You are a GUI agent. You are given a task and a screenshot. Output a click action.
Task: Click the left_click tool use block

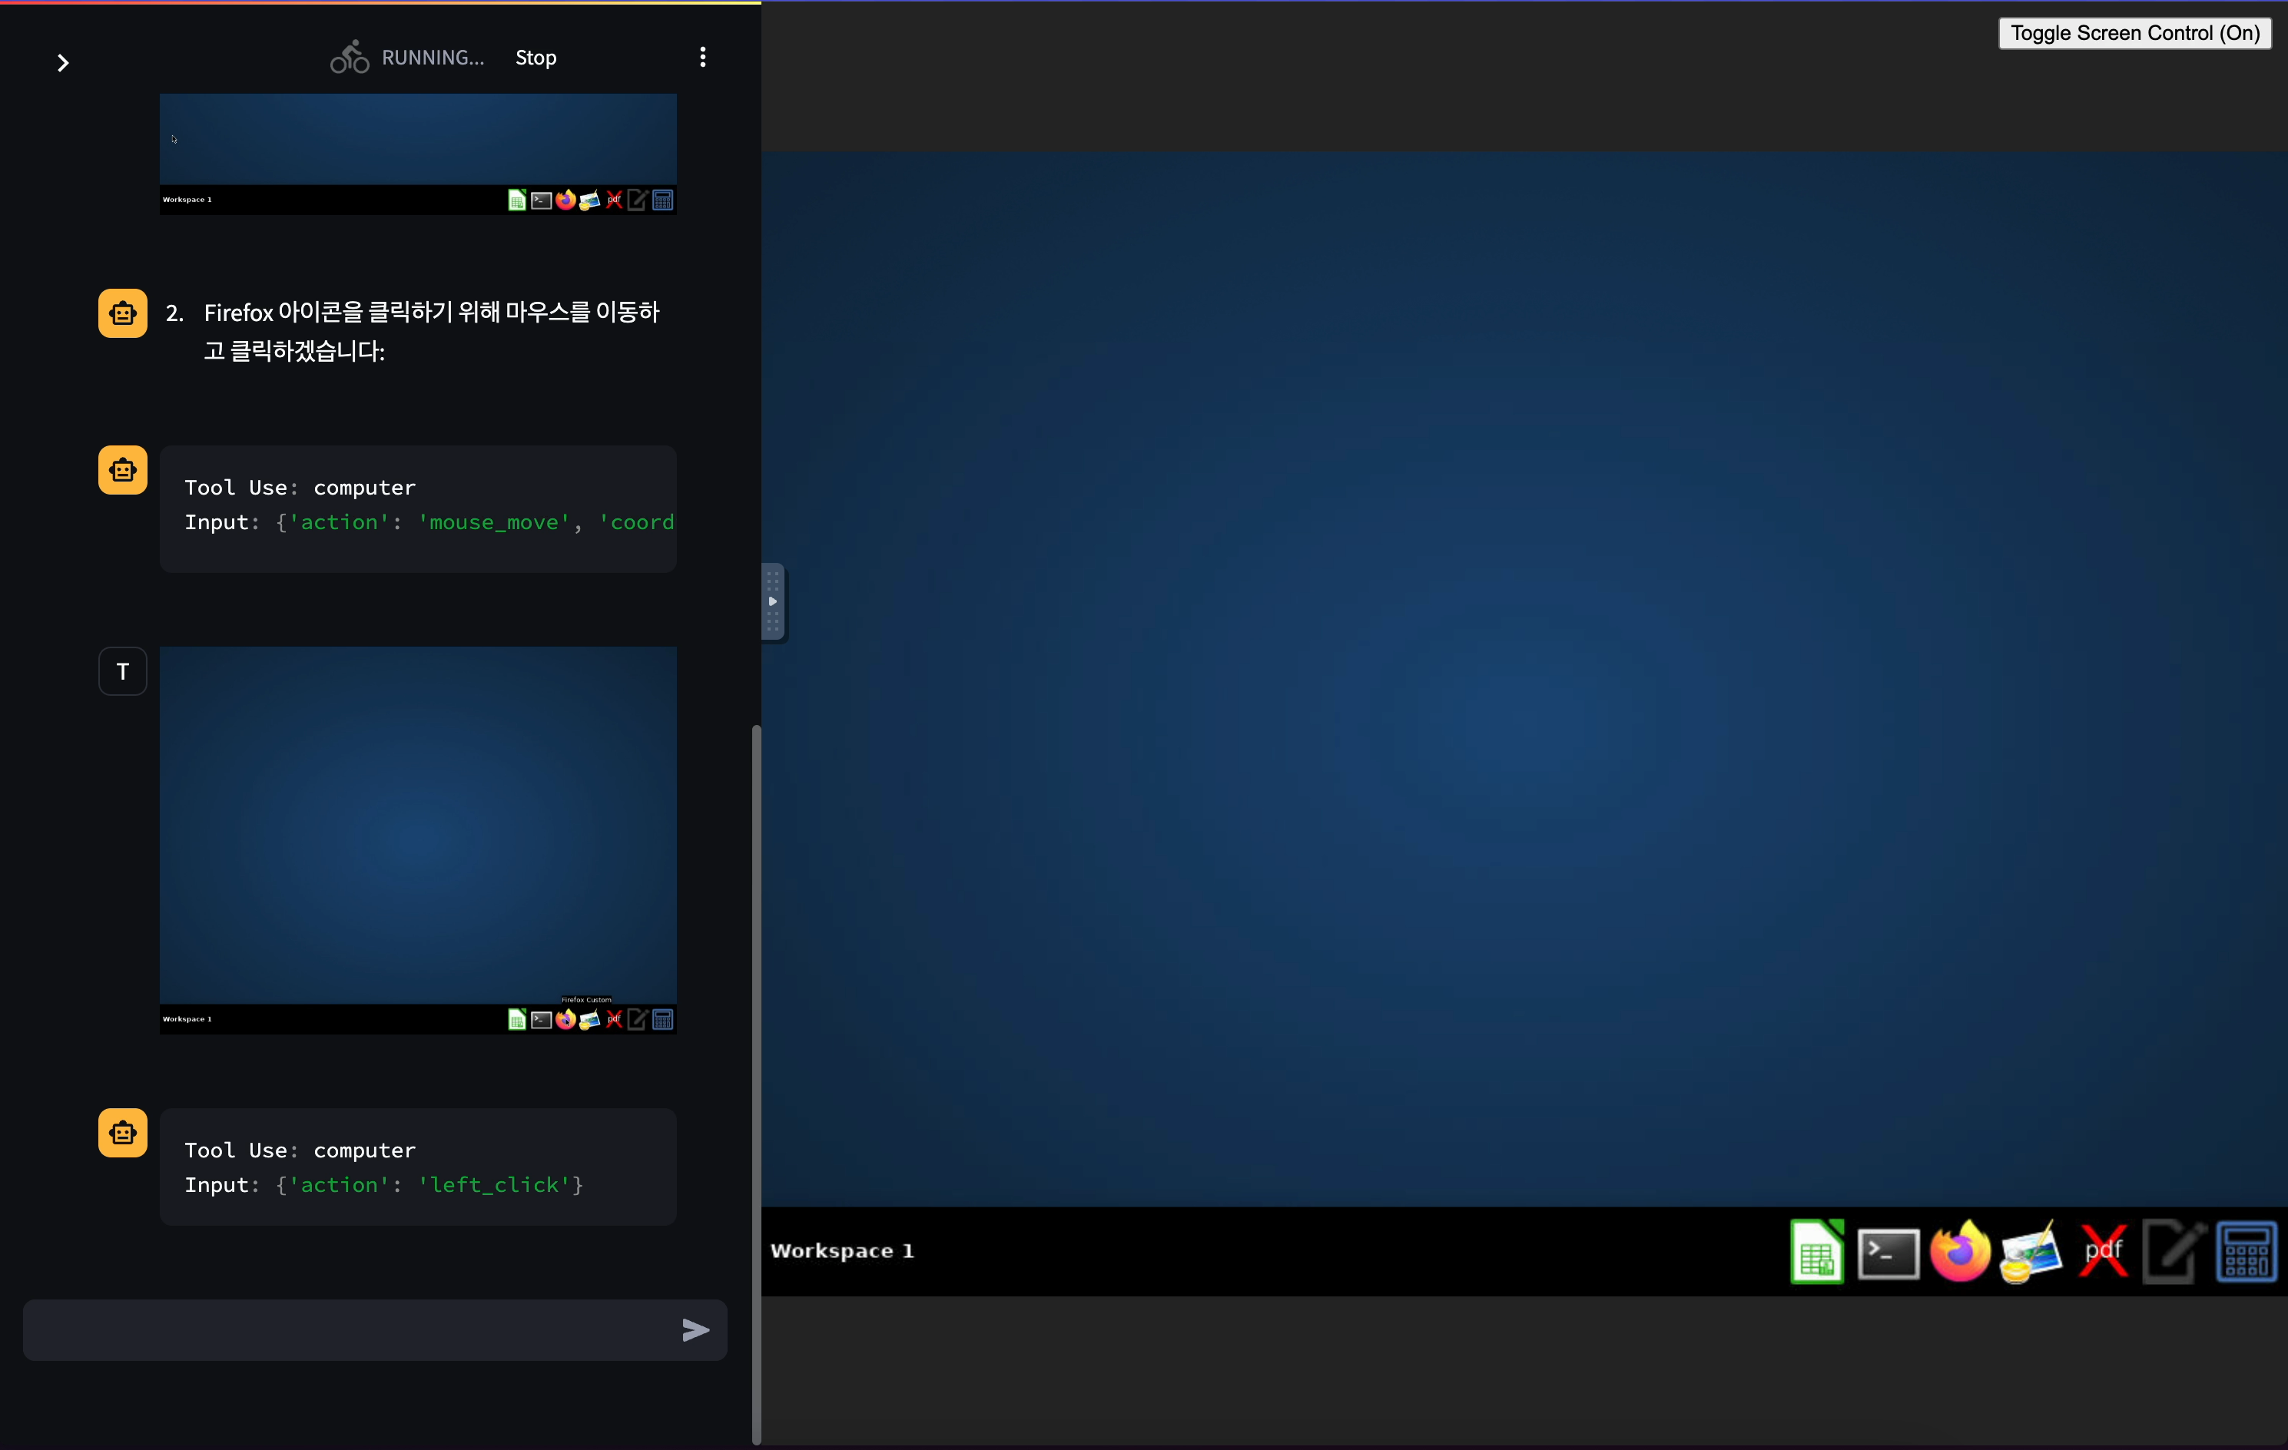[x=418, y=1167]
